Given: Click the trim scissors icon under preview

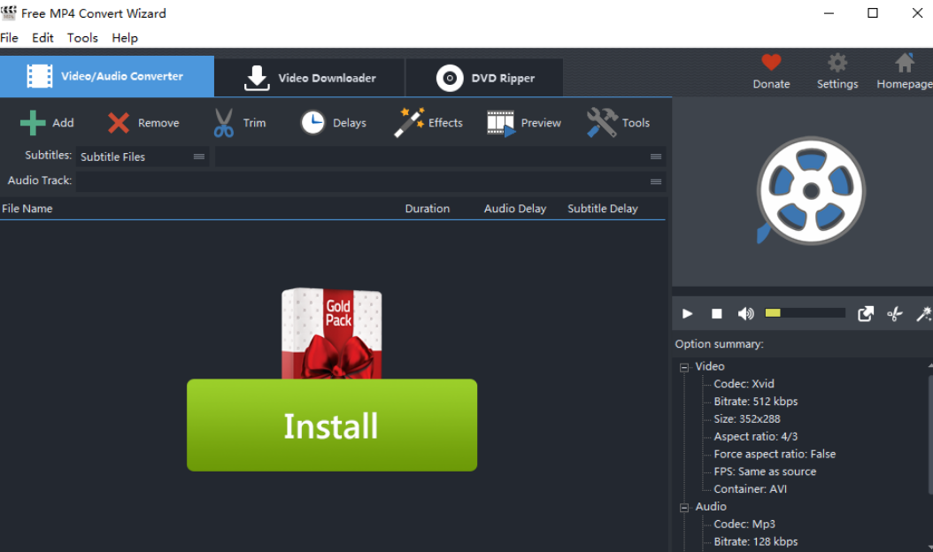Looking at the screenshot, I should coord(895,313).
